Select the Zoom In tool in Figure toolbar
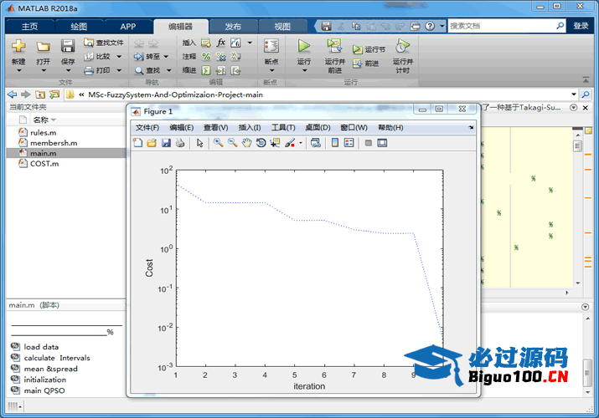The width and height of the screenshot is (599, 418). (219, 143)
